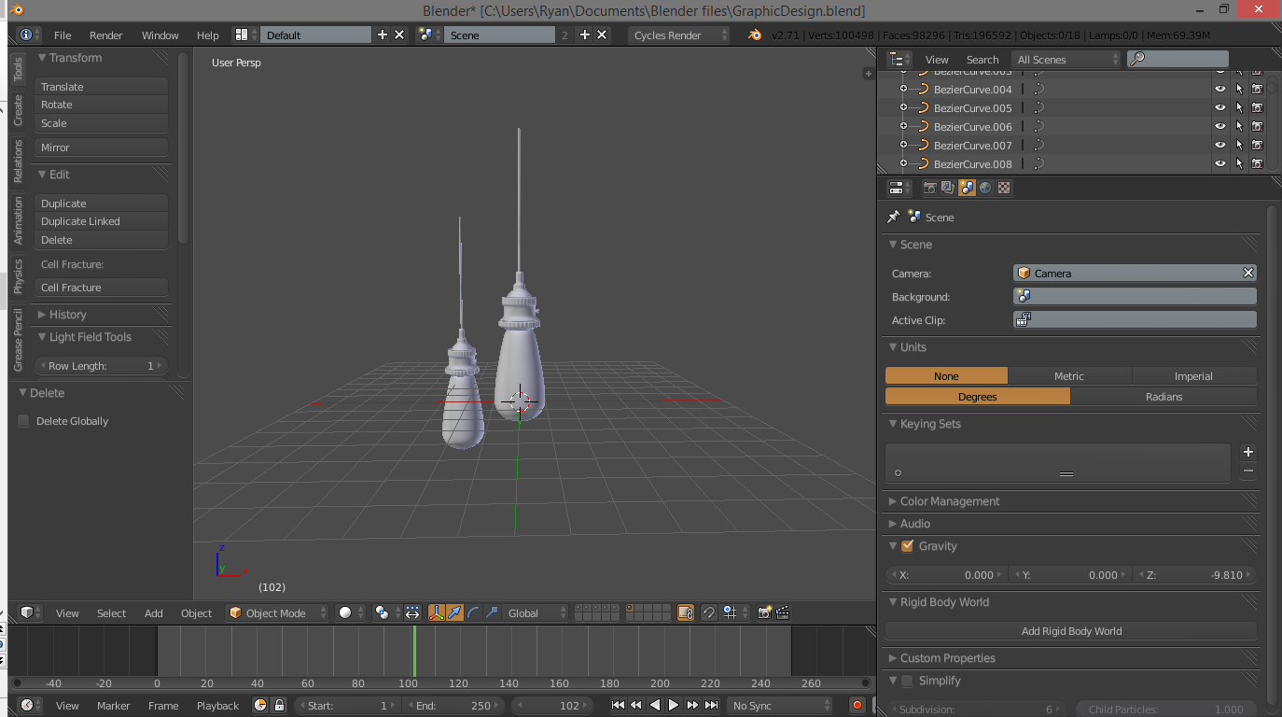Select Imperial units option

click(1193, 375)
